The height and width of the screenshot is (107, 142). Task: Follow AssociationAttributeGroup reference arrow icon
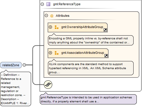tap(106, 56)
